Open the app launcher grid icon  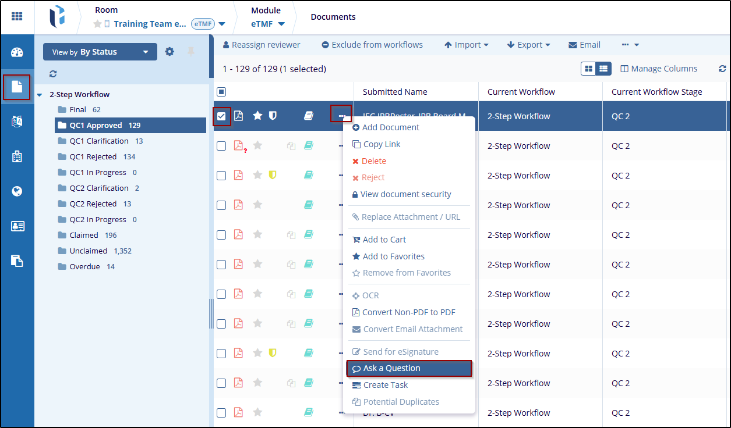coord(17,16)
